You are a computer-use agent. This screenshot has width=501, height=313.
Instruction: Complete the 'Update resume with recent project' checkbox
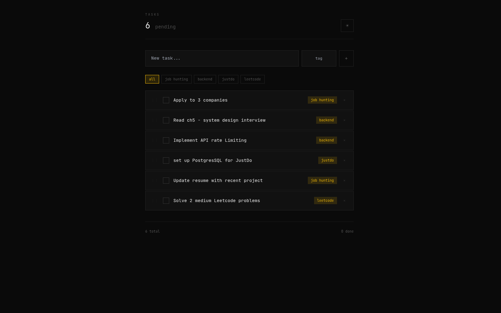coord(166,181)
